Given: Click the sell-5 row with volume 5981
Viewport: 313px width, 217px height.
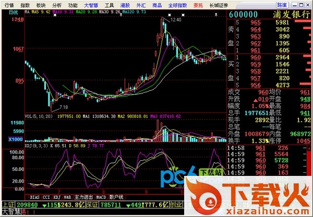Looking at the screenshot, I should point(273,22).
